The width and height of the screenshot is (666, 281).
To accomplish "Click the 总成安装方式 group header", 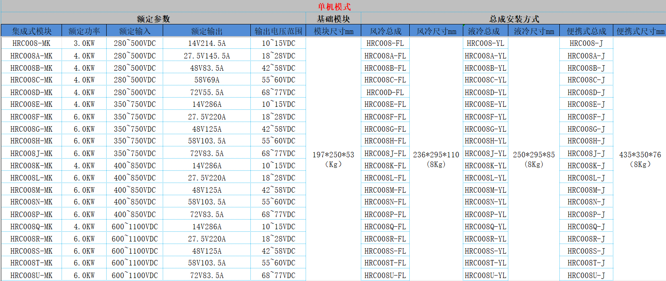I will coord(514,19).
